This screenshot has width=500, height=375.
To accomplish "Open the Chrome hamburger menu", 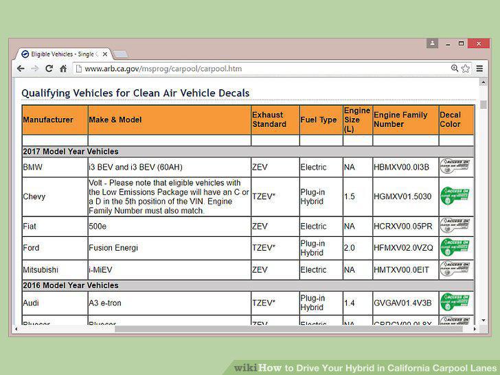I will [479, 69].
